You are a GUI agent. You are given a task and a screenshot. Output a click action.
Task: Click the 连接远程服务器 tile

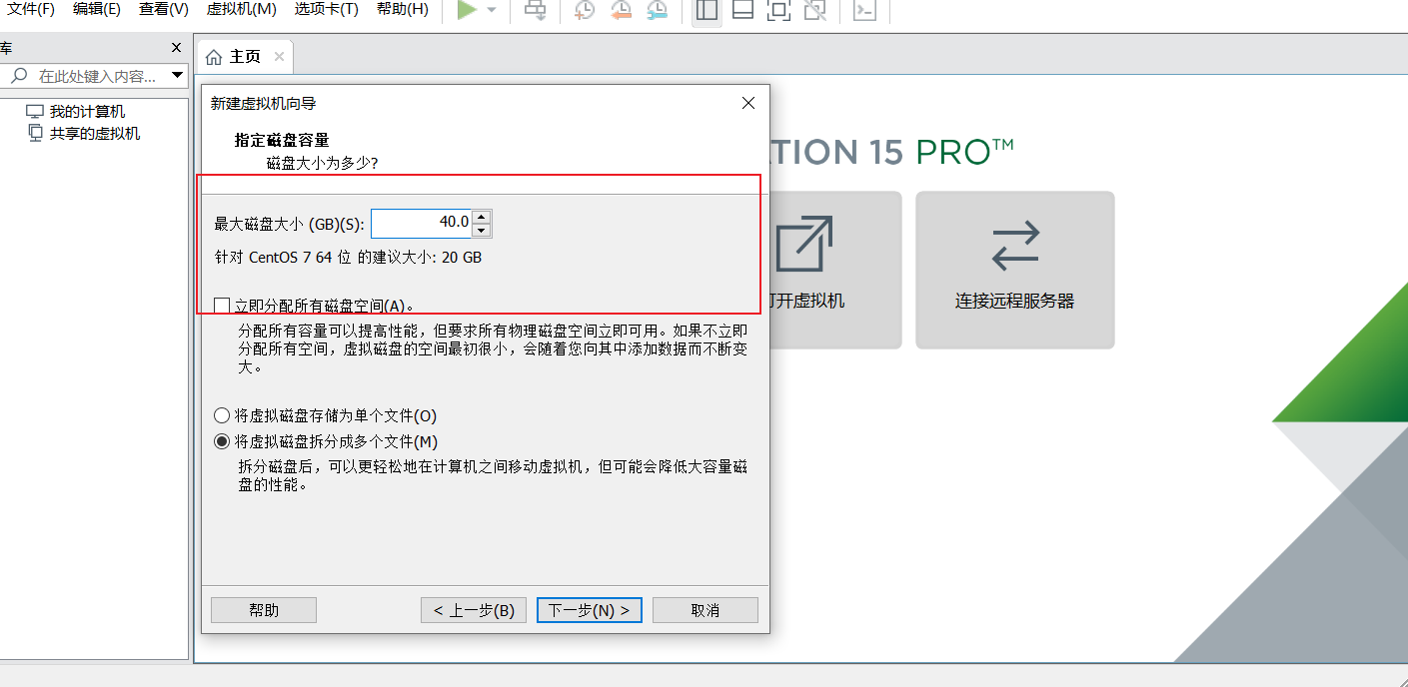[x=1015, y=270]
